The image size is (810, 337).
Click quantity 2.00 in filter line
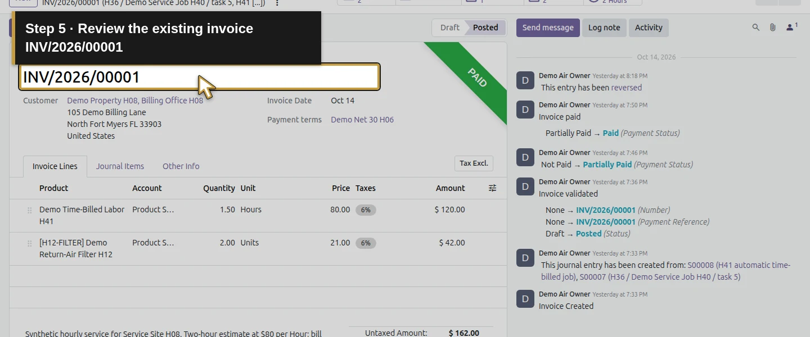click(x=227, y=243)
